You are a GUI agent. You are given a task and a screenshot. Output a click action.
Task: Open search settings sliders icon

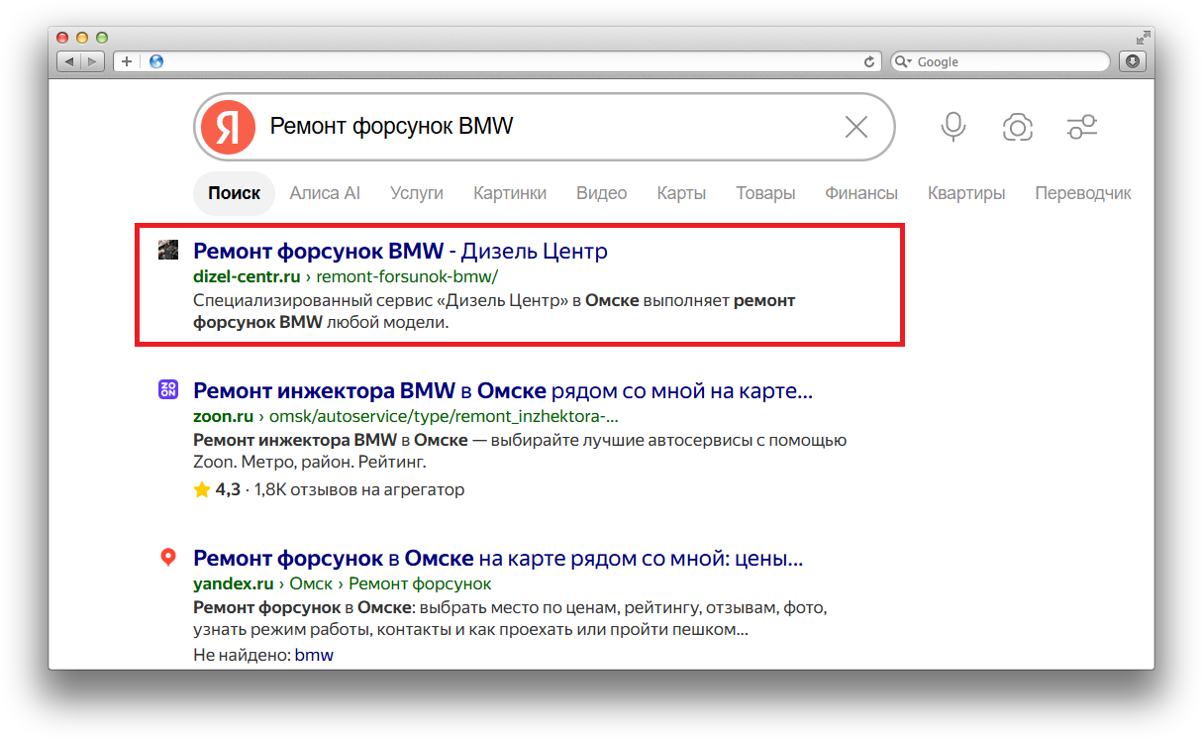tap(1082, 127)
